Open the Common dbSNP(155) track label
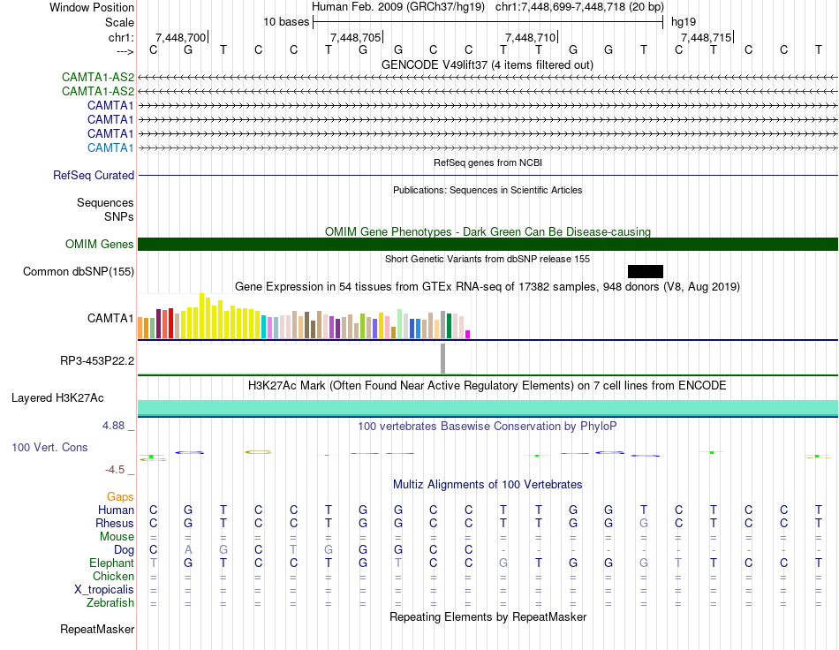 pos(79,271)
